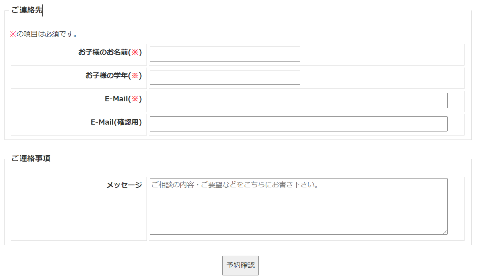Click the E-Mail(確認用) confirmation field
This screenshot has height=277, width=477.
pos(298,124)
